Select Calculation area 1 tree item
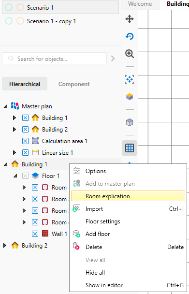This screenshot has width=189, height=294. point(64,141)
